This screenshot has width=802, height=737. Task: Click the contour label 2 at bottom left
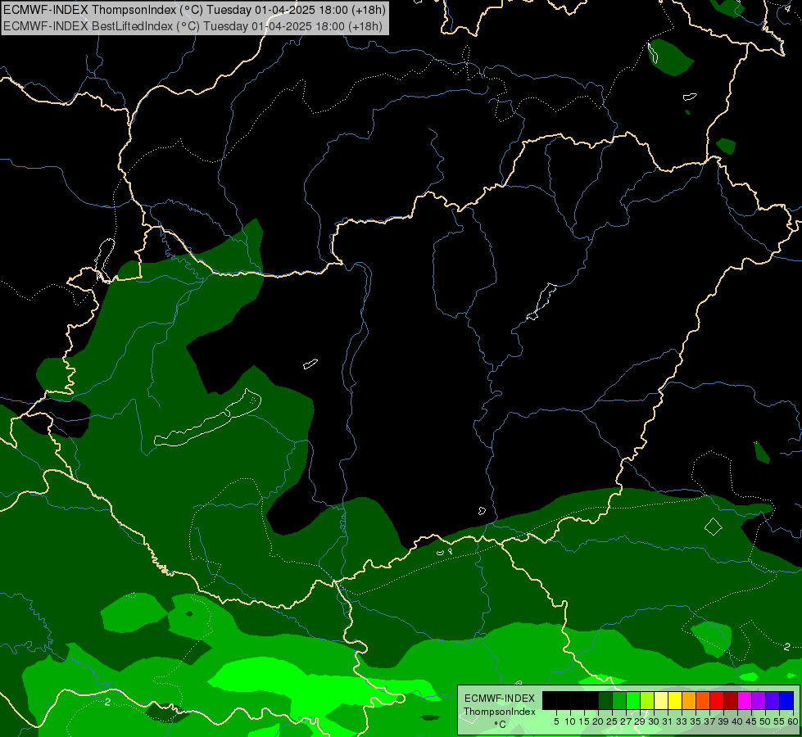107,703
